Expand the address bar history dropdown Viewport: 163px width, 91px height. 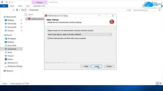tap(127, 10)
